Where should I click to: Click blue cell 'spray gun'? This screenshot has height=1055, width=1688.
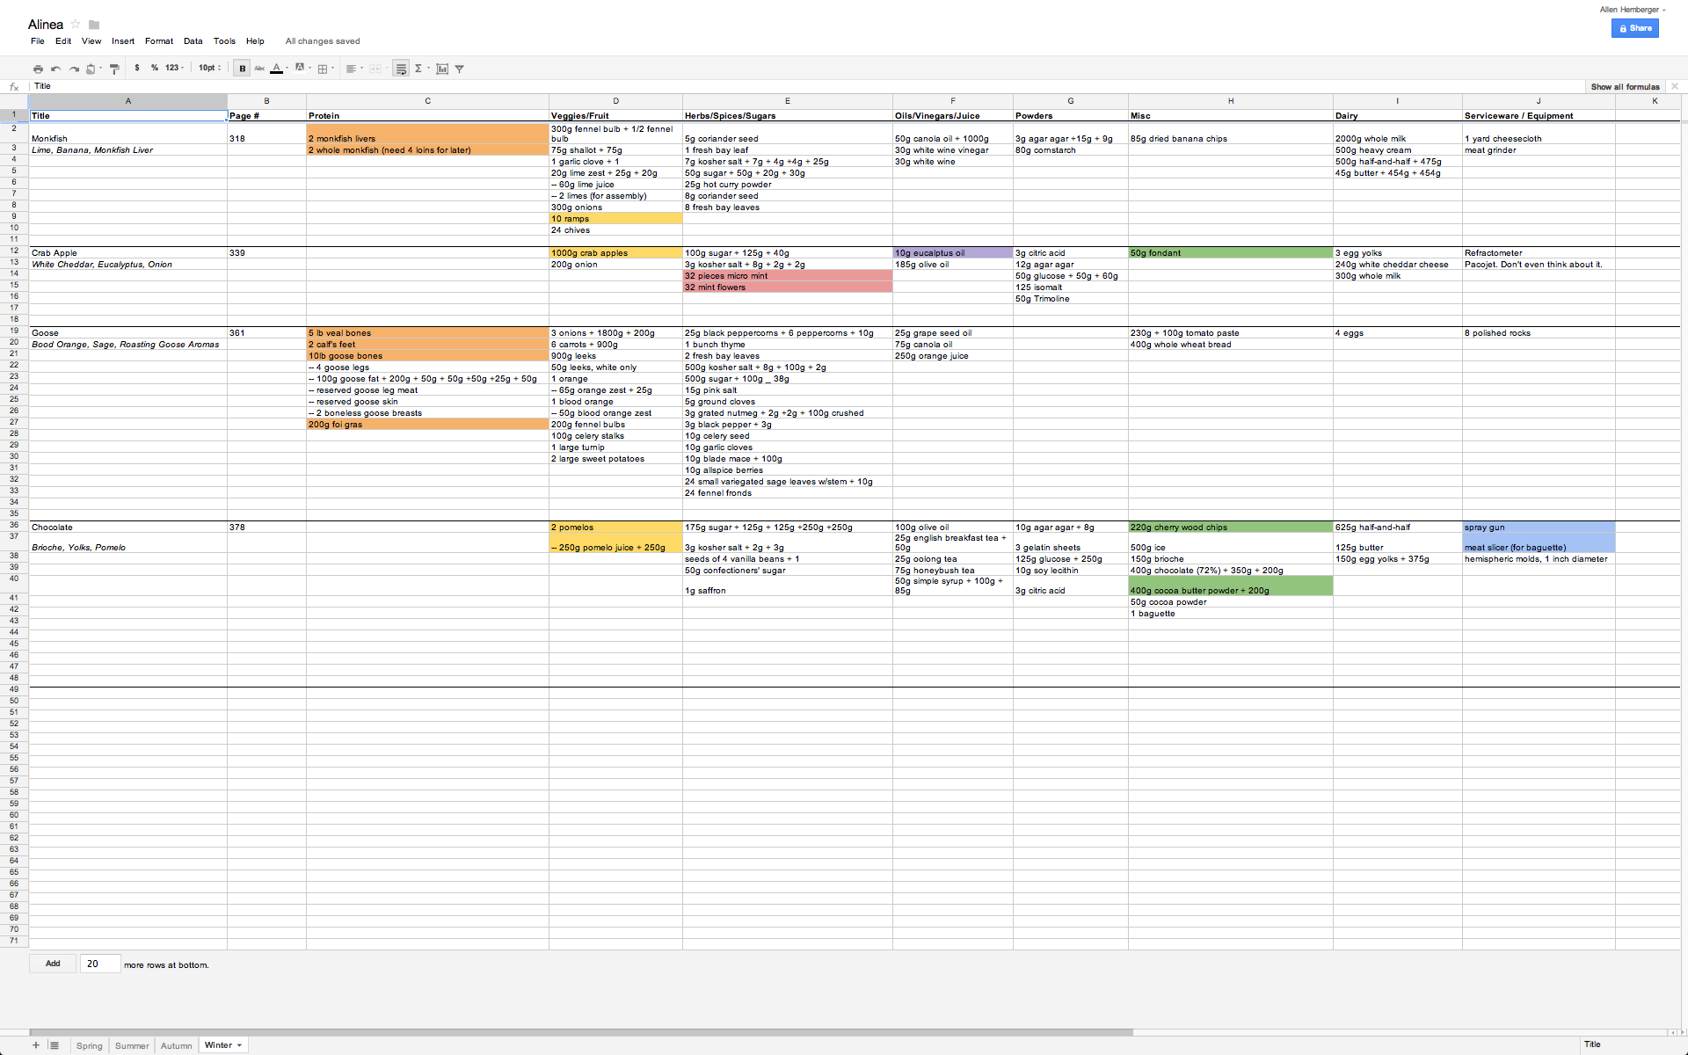pos(1539,527)
